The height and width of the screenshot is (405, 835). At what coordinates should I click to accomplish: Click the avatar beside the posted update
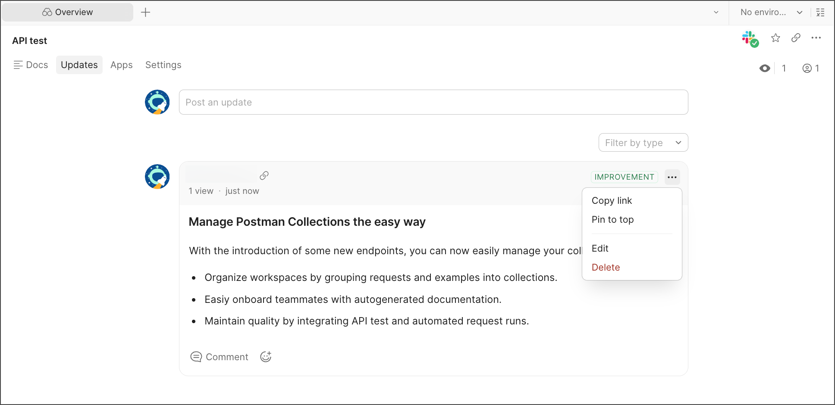tap(157, 177)
